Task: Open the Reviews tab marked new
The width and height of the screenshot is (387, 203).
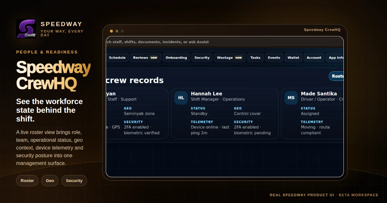Action: [x=145, y=58]
